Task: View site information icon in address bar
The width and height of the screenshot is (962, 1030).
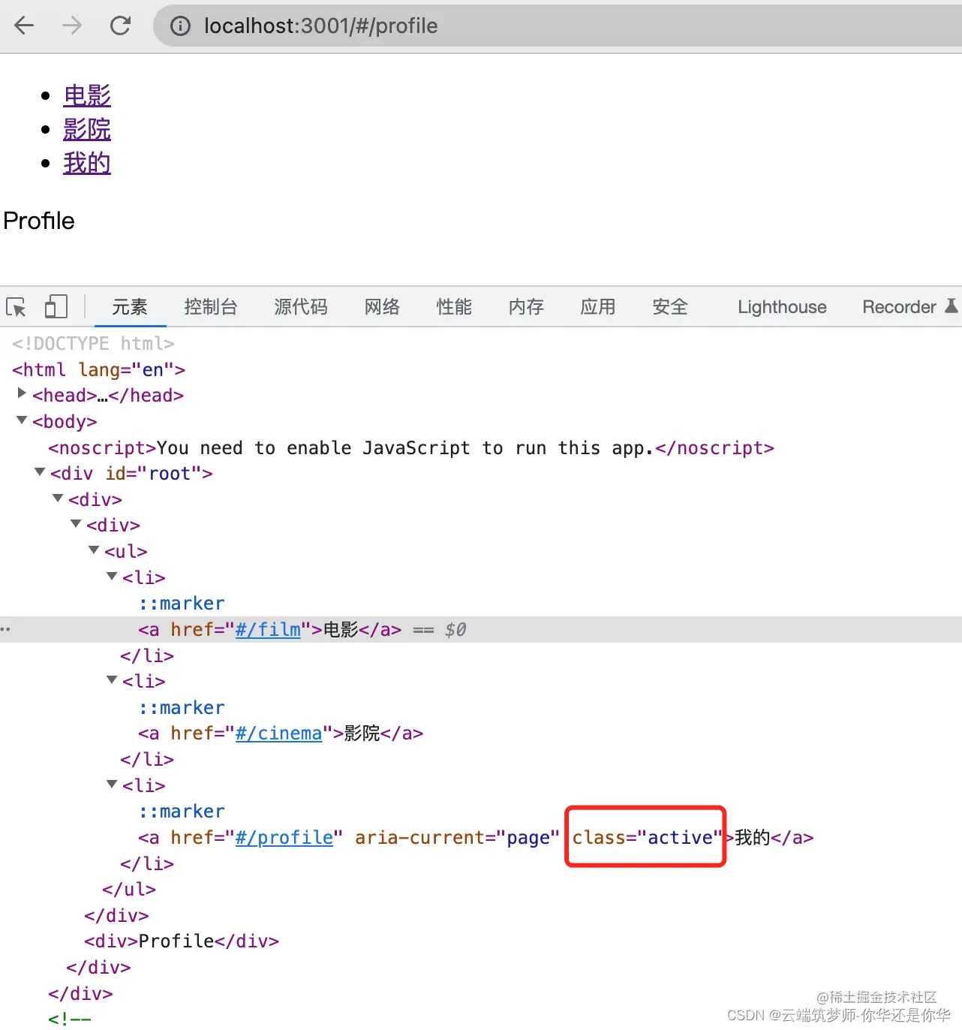Action: click(180, 26)
